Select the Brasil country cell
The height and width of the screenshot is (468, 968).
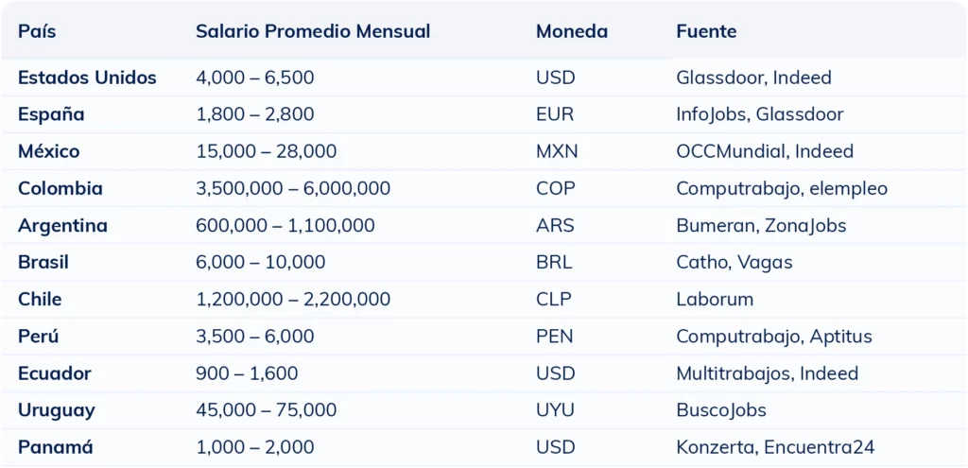[x=43, y=262]
